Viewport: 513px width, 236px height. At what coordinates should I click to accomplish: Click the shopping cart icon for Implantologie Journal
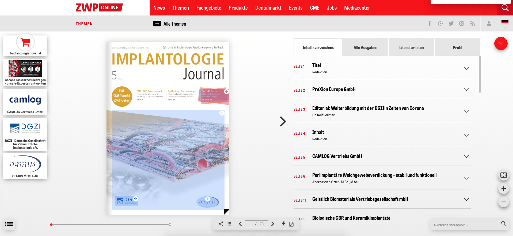click(25, 42)
